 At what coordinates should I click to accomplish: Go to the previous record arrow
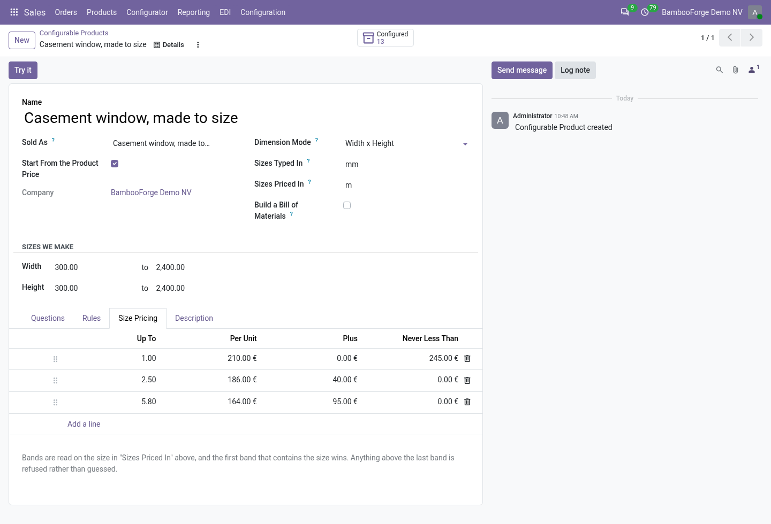[730, 37]
